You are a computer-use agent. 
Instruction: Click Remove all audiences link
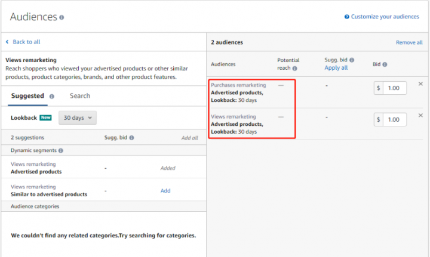click(409, 43)
